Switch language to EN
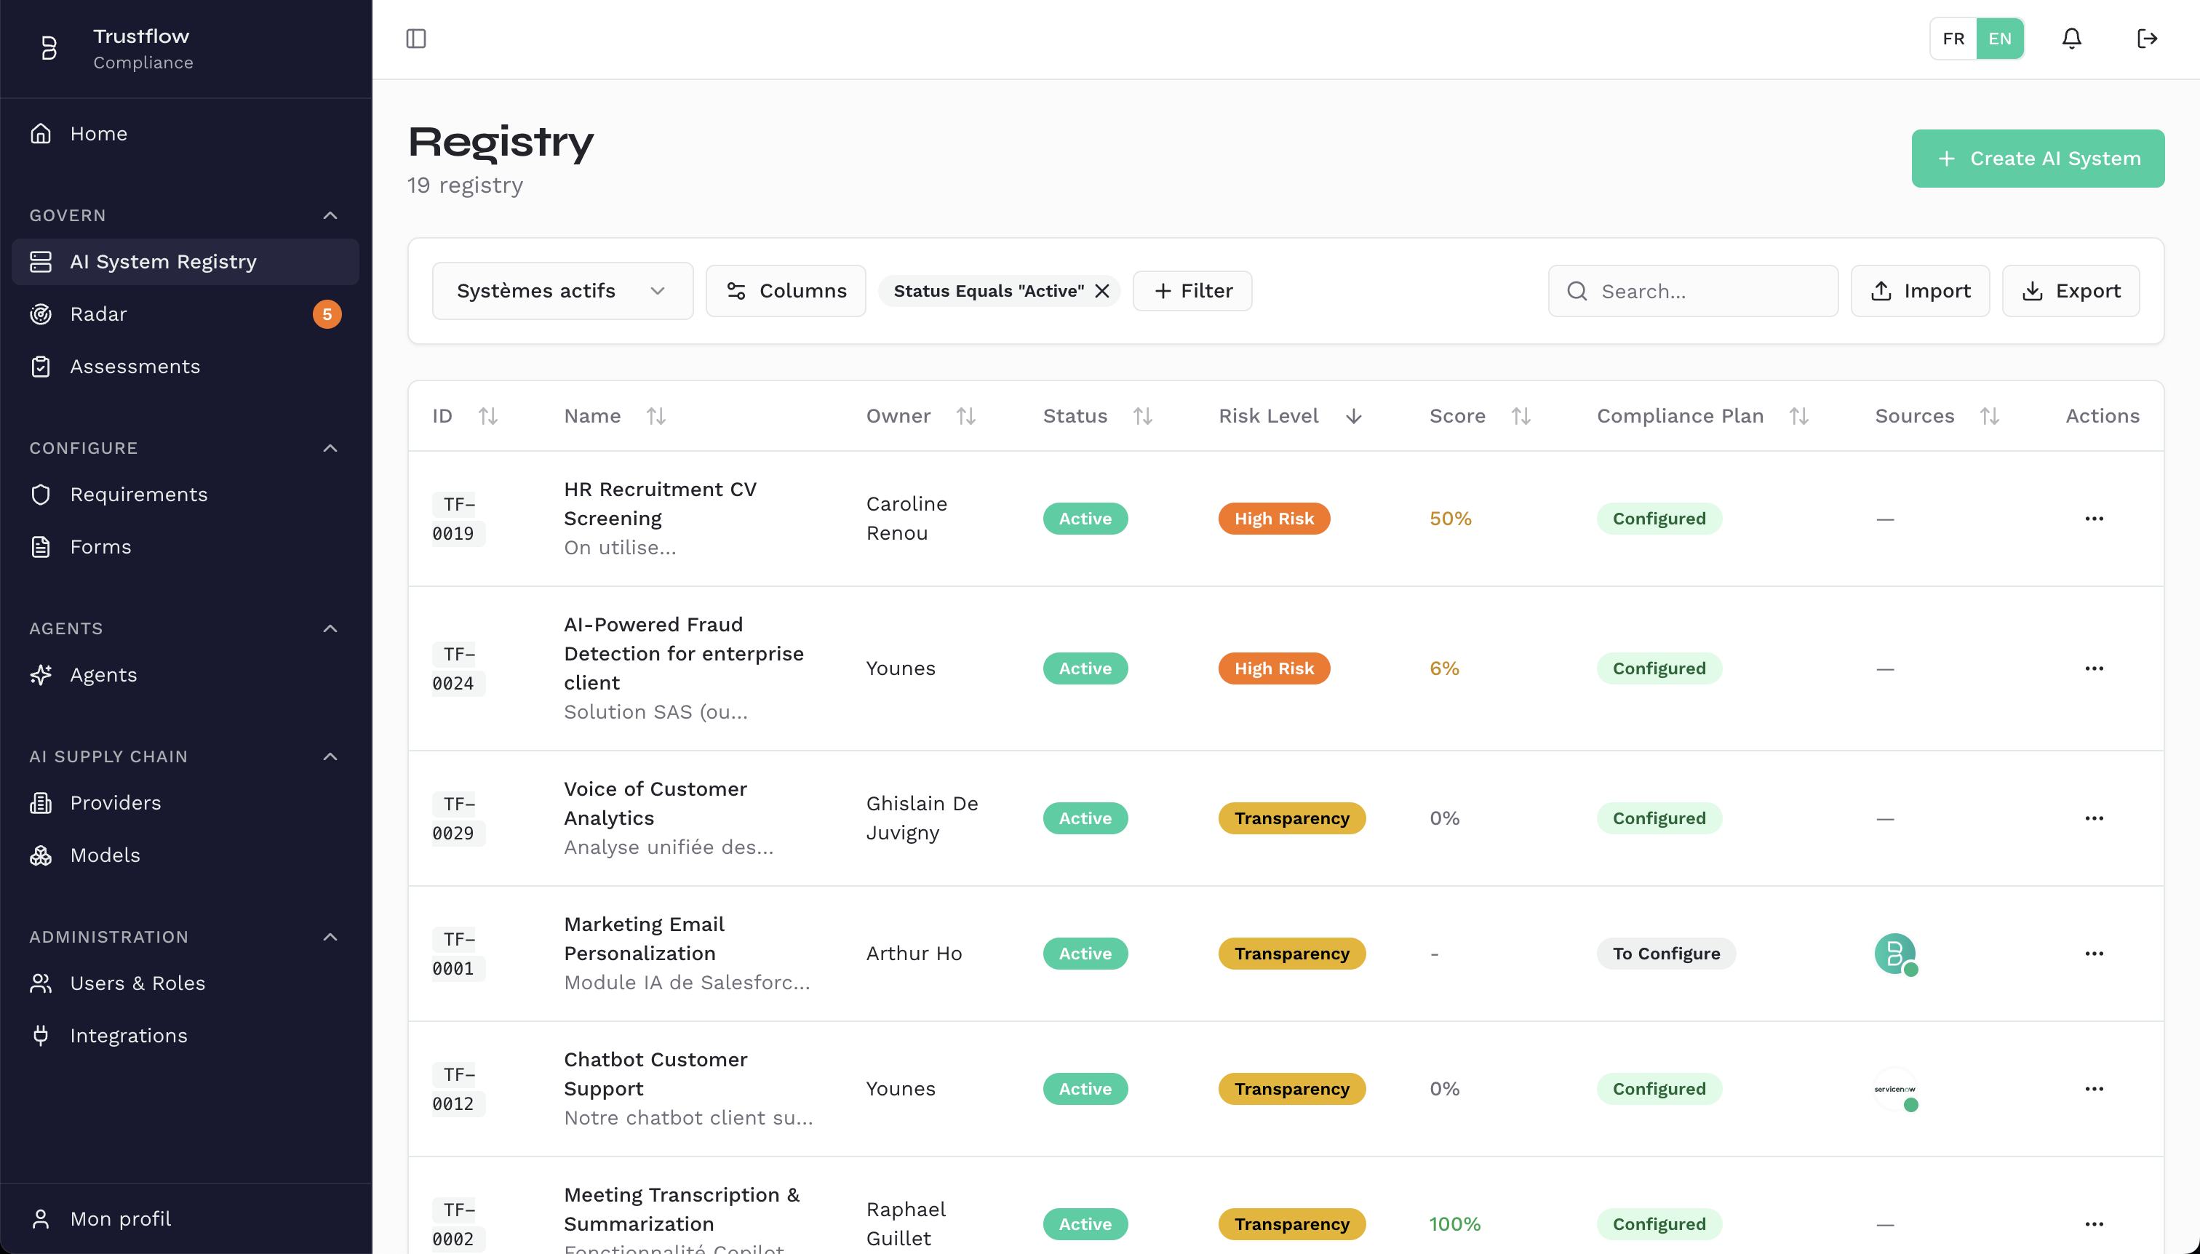2200x1254 pixels. (1999, 39)
